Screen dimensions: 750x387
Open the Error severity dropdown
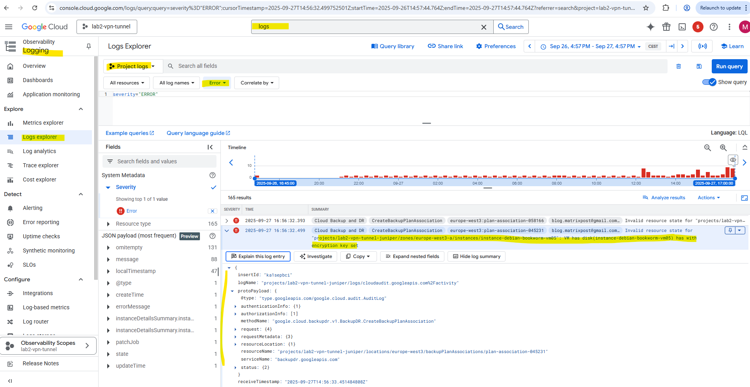(x=217, y=83)
